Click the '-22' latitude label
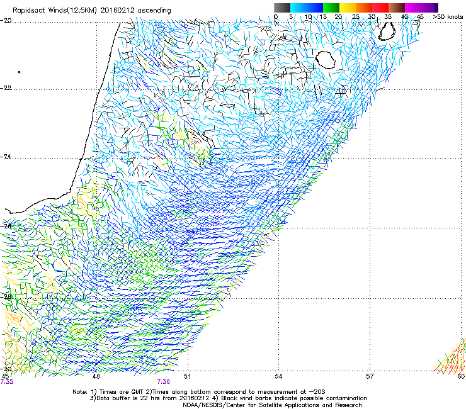Screen dimensions: 466x409 coord(6,88)
